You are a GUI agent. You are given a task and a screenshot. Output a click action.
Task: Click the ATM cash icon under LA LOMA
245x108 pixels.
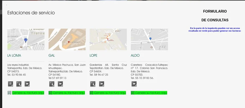[19, 84]
